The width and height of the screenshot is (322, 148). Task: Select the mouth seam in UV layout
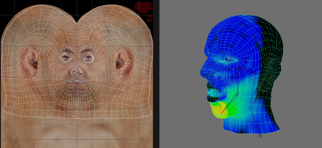[77, 81]
